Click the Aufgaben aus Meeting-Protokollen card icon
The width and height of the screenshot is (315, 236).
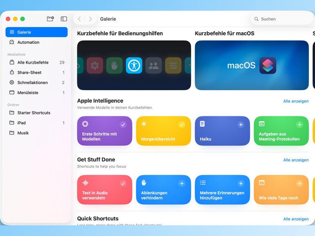261,124
